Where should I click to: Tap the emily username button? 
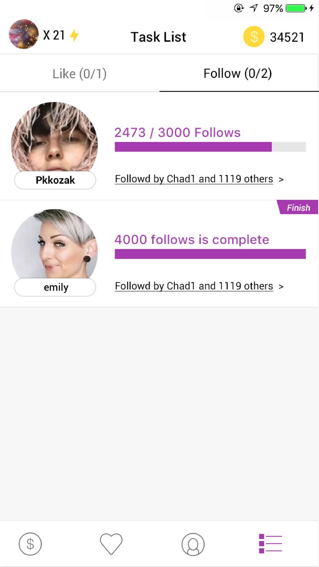click(x=55, y=287)
